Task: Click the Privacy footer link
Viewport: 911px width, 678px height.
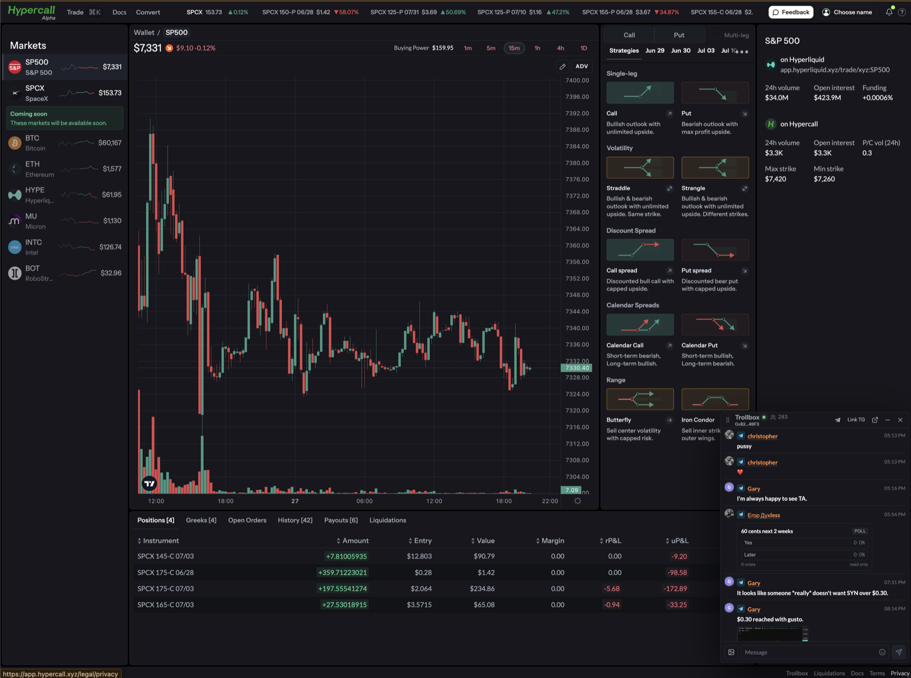Action: tap(900, 673)
